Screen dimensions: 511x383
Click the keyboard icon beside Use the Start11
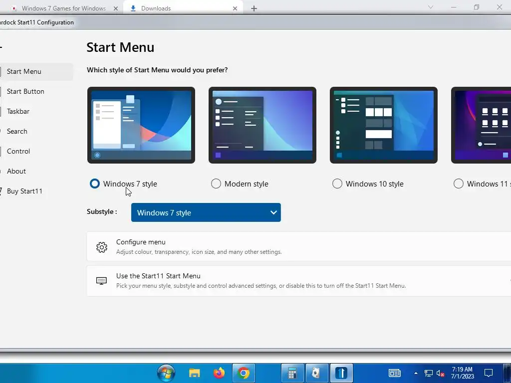coord(101,281)
